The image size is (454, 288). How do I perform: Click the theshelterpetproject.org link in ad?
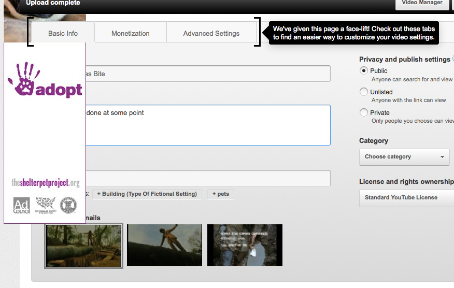pyautogui.click(x=46, y=183)
